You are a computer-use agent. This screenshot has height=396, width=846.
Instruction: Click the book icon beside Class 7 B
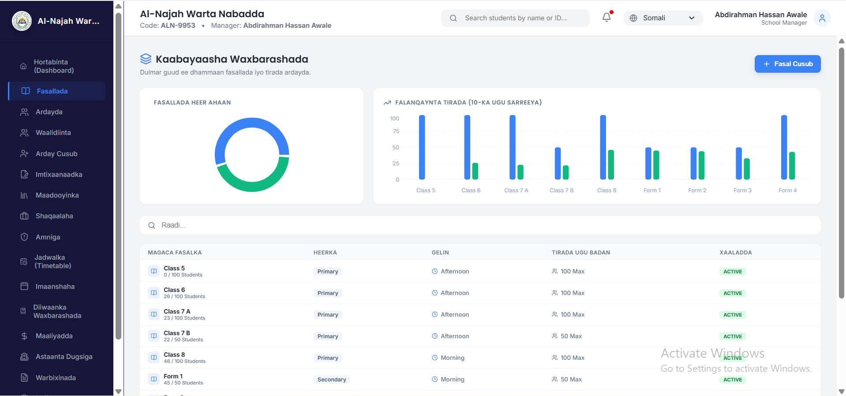pos(154,336)
